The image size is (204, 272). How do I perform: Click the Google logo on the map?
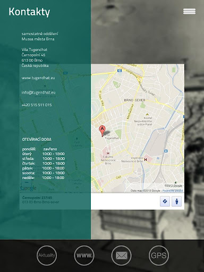(29, 188)
